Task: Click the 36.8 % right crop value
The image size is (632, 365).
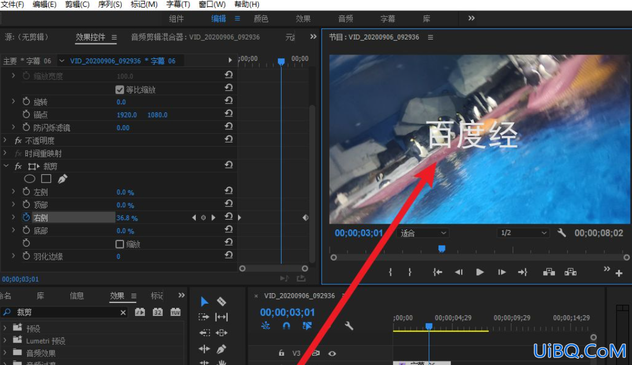Action: [x=127, y=218]
